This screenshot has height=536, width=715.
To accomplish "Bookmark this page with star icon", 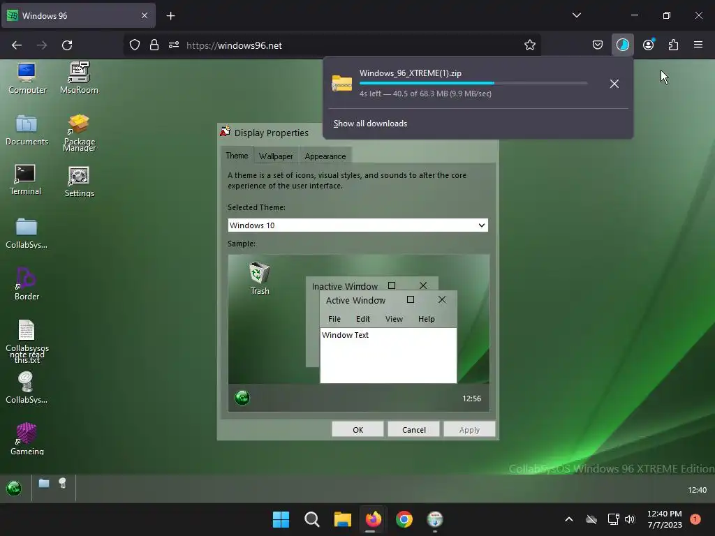I will pos(529,45).
